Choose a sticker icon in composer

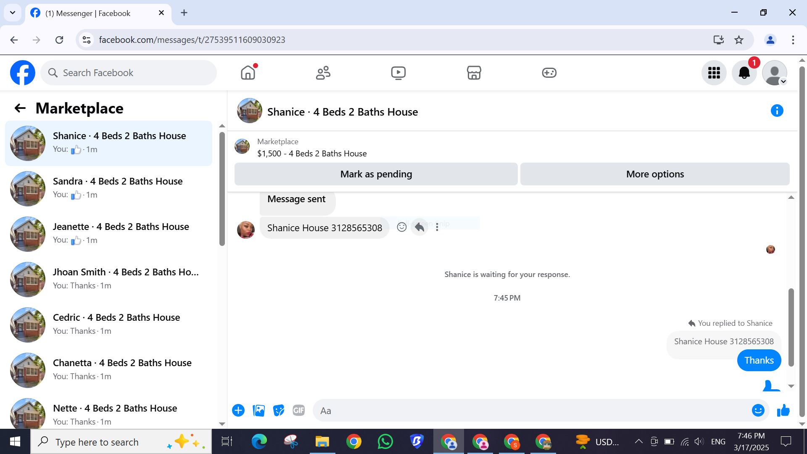279,410
